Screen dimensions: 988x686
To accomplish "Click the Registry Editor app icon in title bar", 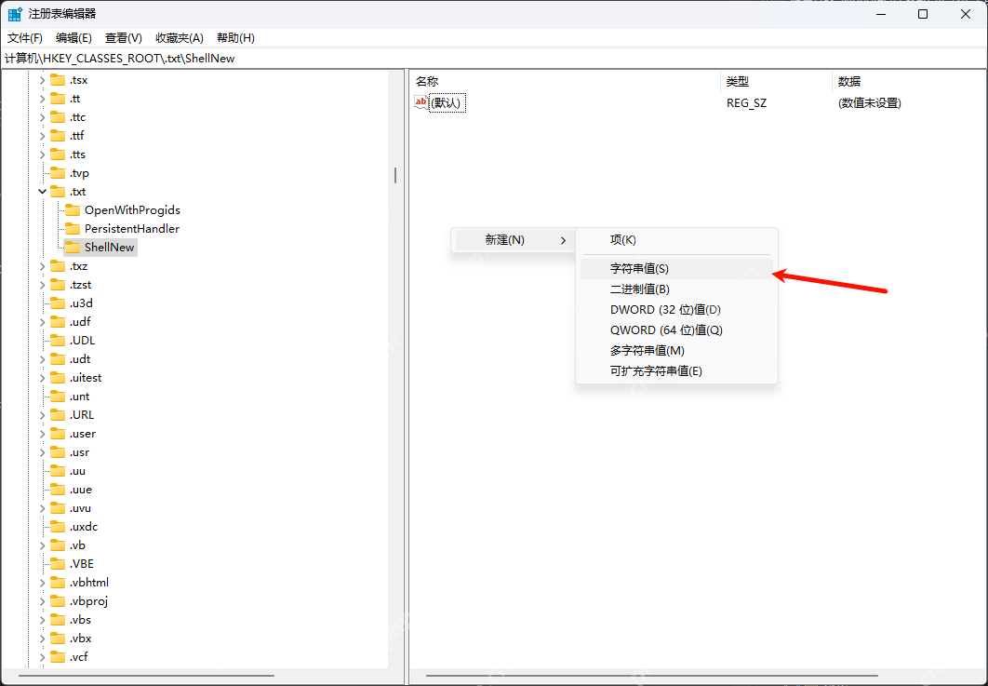I will (15, 14).
